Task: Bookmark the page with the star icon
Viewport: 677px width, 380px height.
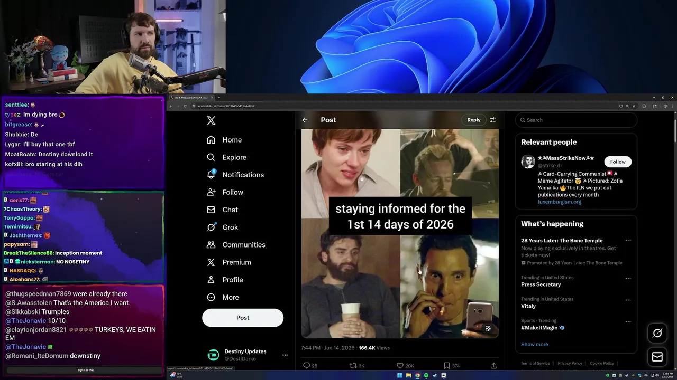Action: (x=634, y=106)
